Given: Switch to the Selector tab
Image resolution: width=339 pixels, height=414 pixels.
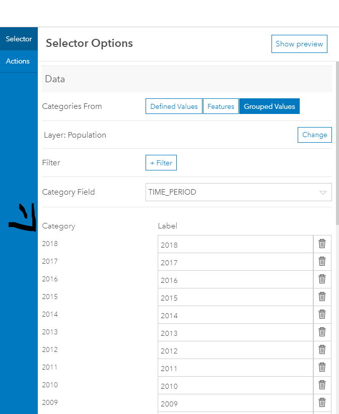Looking at the screenshot, I should [19, 39].
